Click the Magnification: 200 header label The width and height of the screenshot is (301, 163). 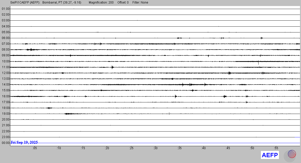coord(101,3)
